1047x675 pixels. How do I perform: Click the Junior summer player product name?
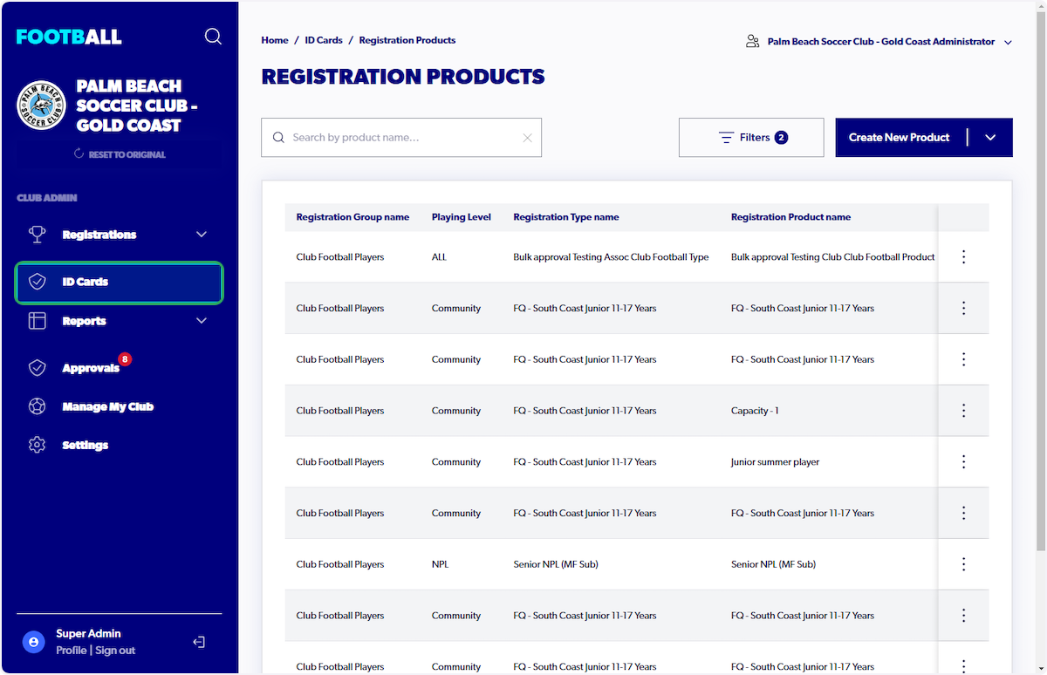775,462
